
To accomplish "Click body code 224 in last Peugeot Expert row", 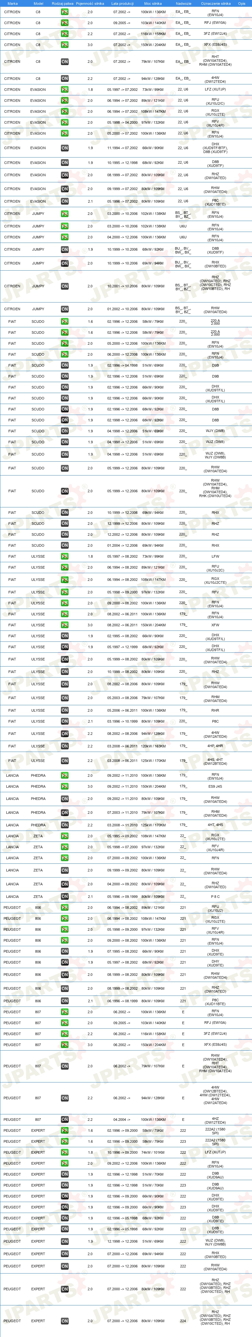I will pyautogui.click(x=183, y=1321).
